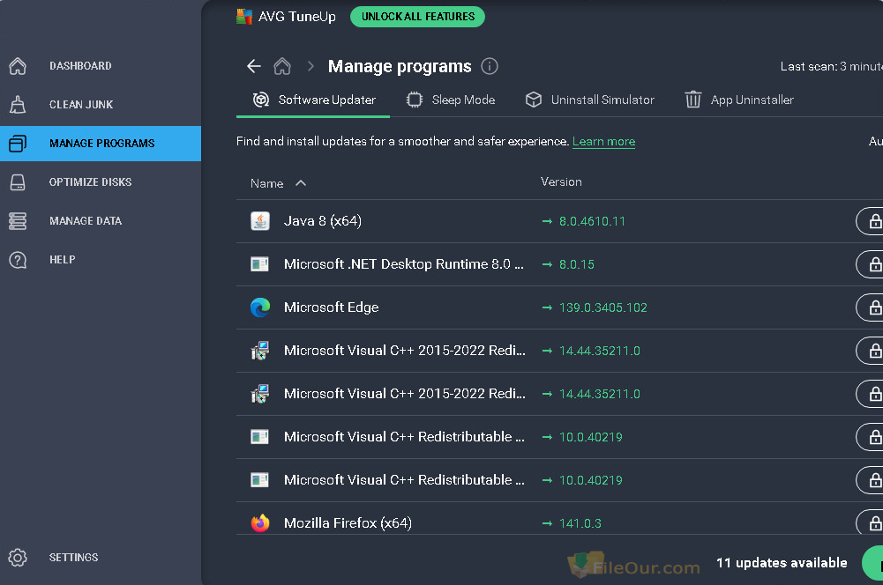Viewport: 883px width, 585px height.
Task: Click the Unlock All Features button
Action: [417, 17]
